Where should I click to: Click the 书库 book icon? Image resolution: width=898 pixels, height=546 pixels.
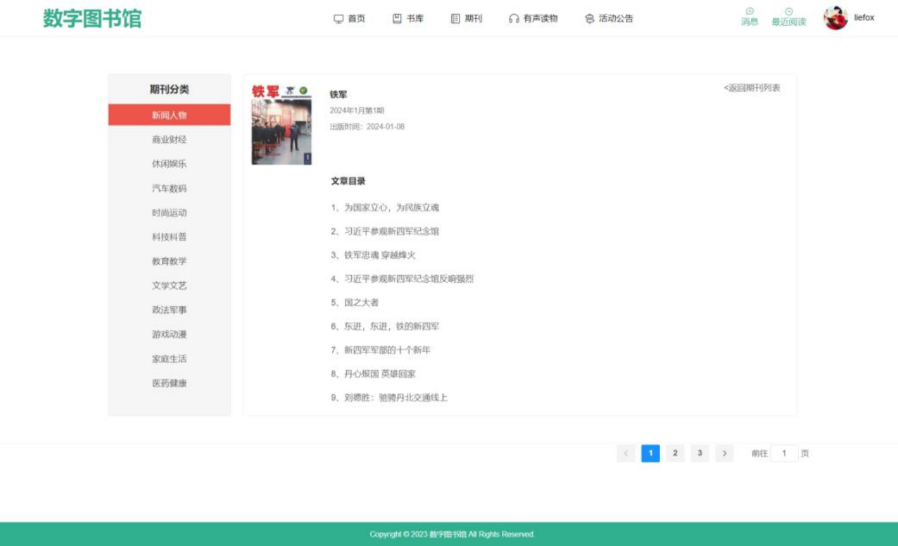(x=397, y=19)
